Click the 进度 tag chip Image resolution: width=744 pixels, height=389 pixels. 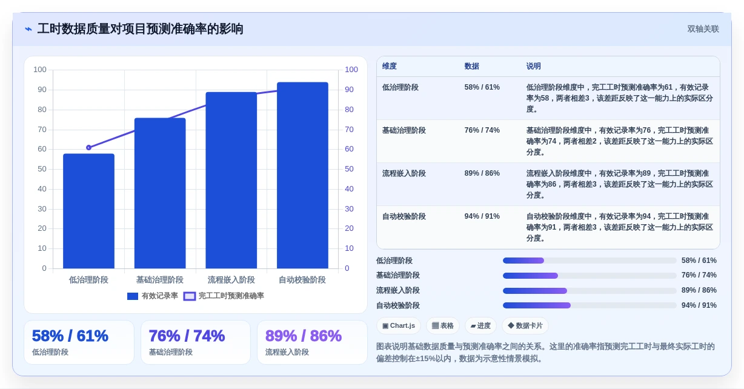click(x=480, y=326)
